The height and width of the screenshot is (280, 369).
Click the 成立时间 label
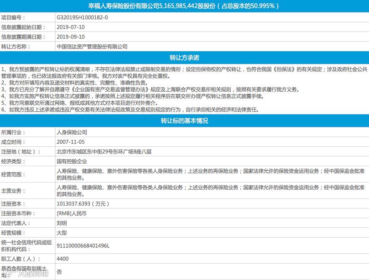[x=13, y=142]
